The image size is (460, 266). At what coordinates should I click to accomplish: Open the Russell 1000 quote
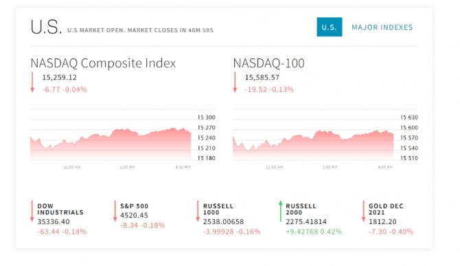click(218, 209)
